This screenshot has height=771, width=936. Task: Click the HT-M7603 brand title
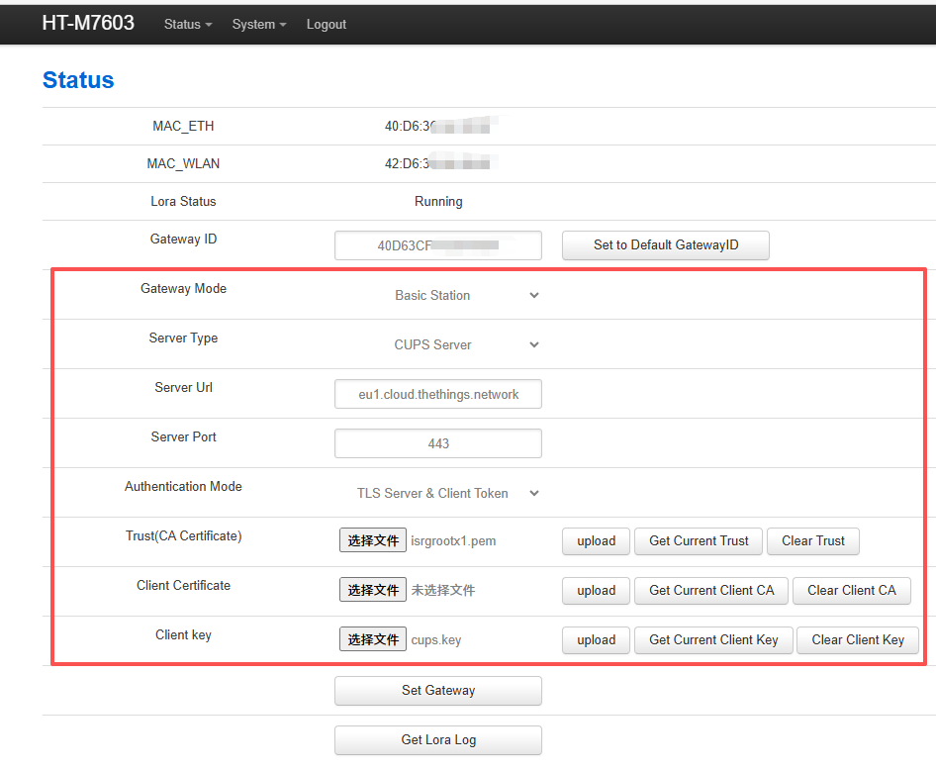pyautogui.click(x=88, y=23)
